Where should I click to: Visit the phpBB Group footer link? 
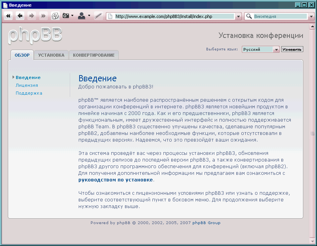tap(207, 223)
